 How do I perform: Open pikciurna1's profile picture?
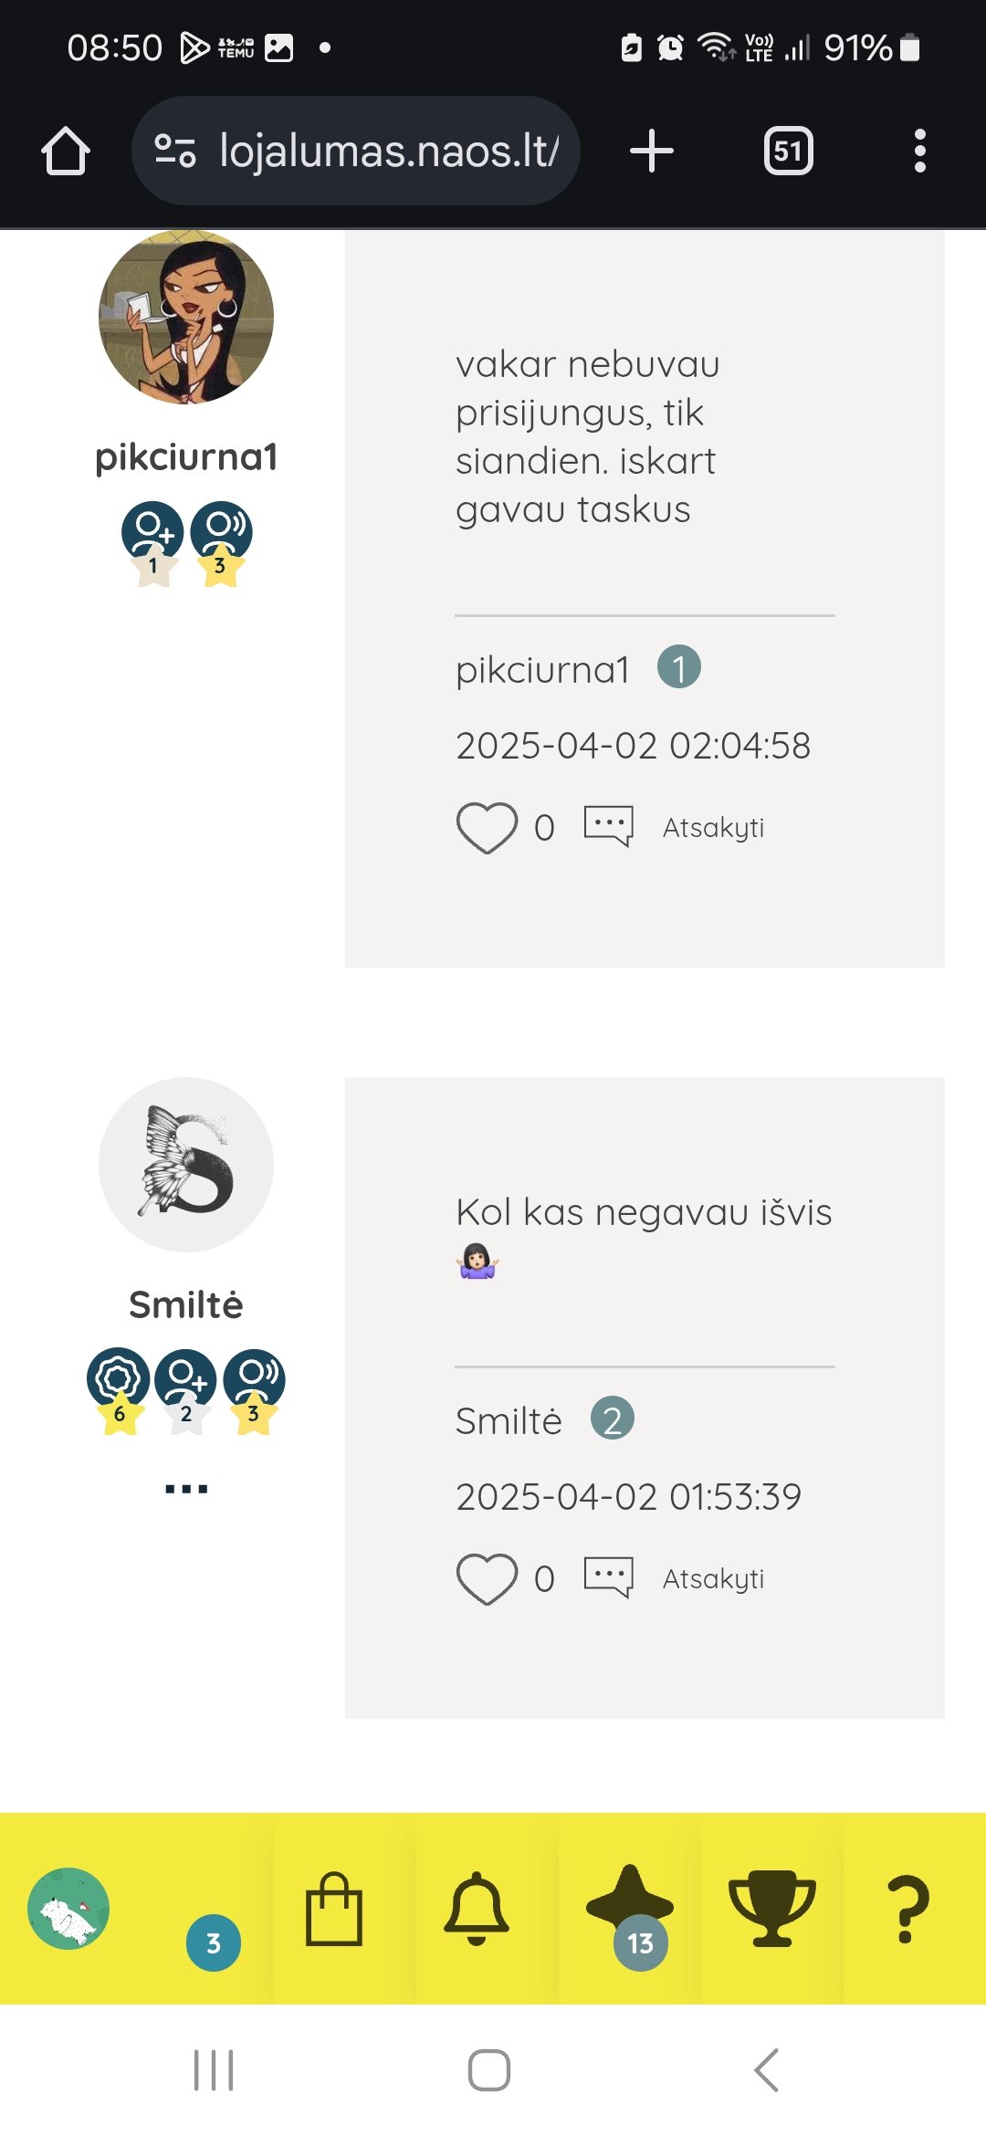pyautogui.click(x=186, y=316)
